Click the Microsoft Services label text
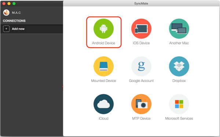This screenshot has width=220, height=137. pyautogui.click(x=179, y=118)
